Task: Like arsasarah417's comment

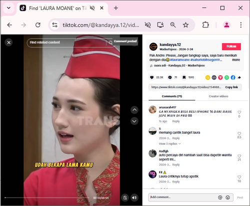Action: click(x=239, y=112)
